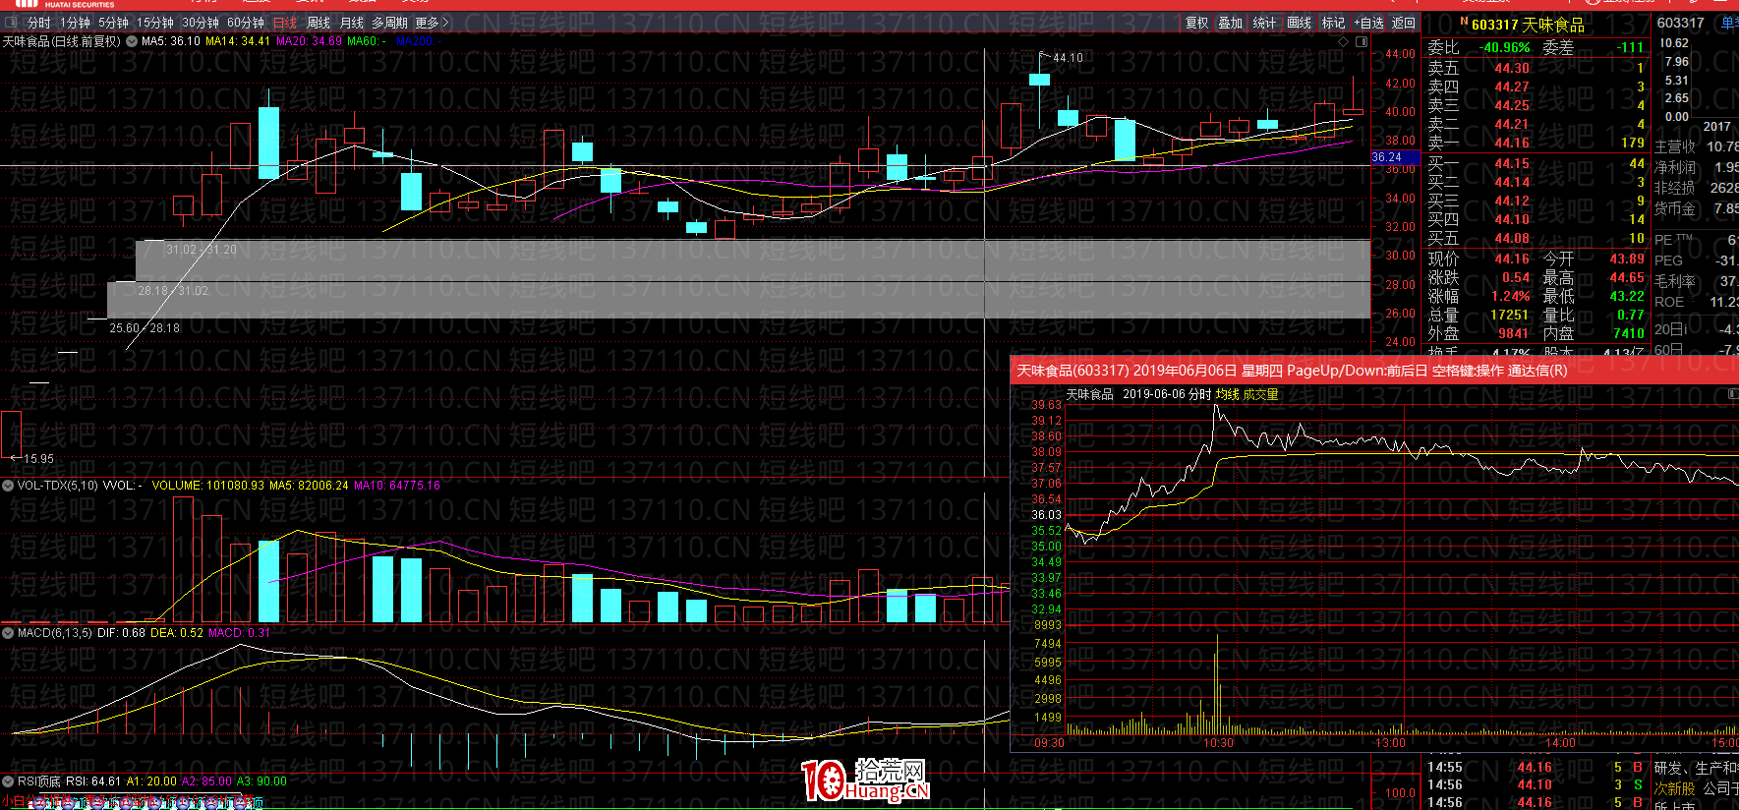The height and width of the screenshot is (810, 1739).
Task: Toggle the side panel icon above price axis
Action: pos(1362,42)
